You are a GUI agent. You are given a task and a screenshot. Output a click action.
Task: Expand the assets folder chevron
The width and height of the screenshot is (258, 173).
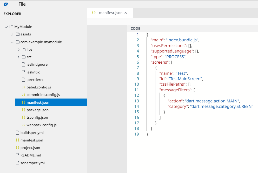(12, 34)
